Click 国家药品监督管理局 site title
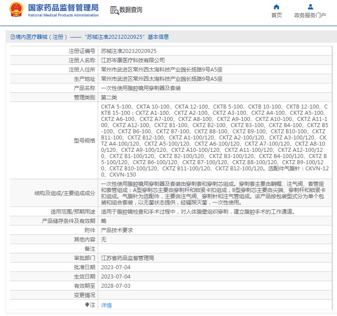The height and width of the screenshot is (316, 337). tap(63, 8)
